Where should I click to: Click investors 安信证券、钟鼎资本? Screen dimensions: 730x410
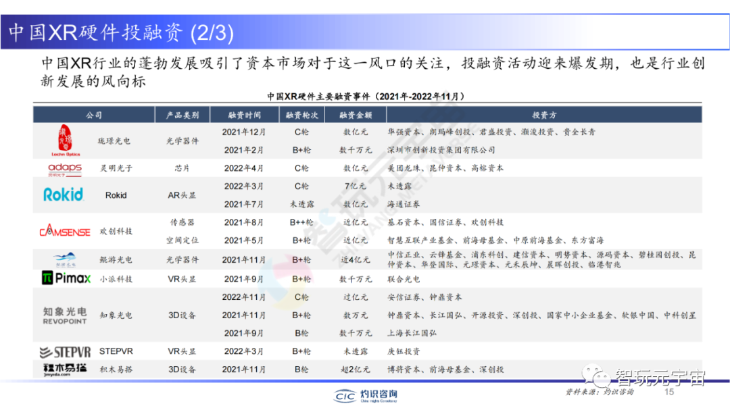425,297
